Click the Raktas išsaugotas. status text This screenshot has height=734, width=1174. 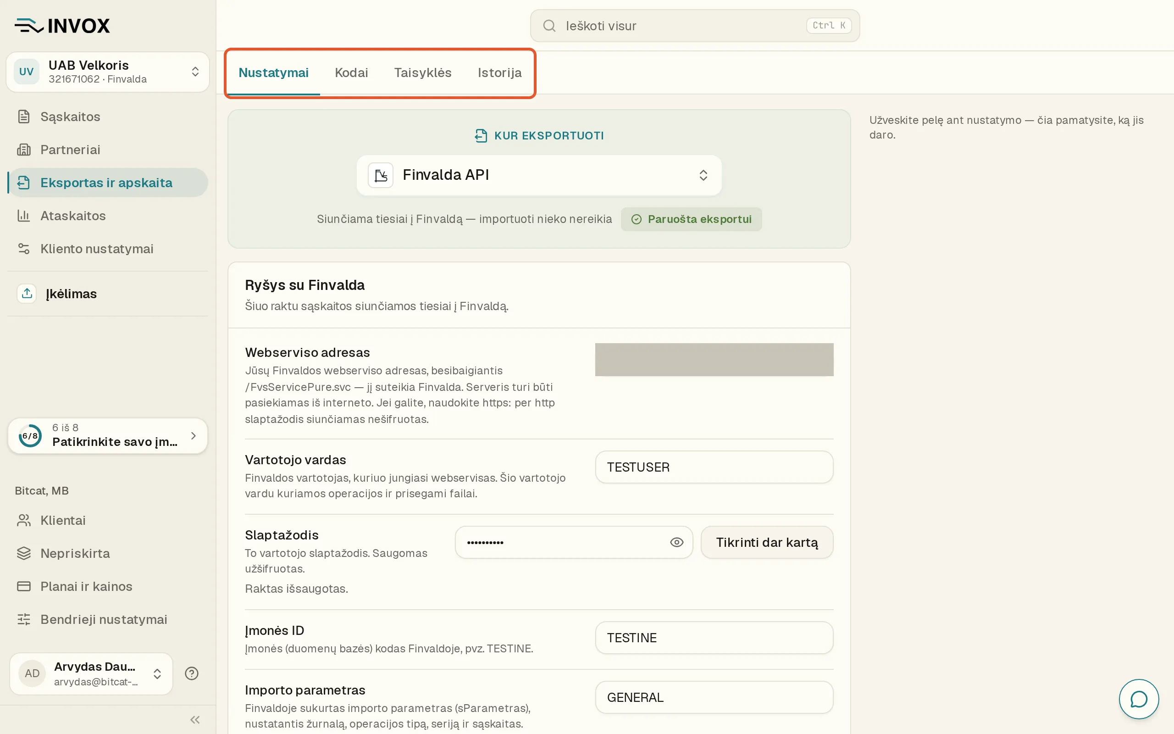pyautogui.click(x=296, y=589)
